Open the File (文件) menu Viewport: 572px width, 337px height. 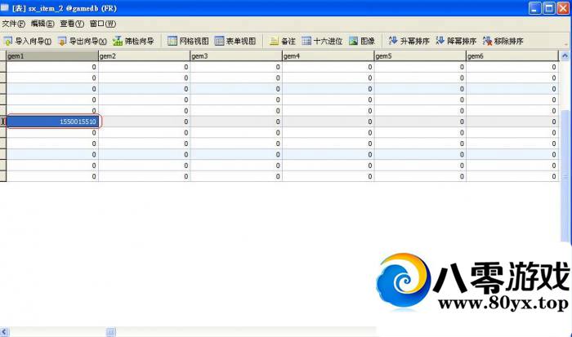[14, 24]
